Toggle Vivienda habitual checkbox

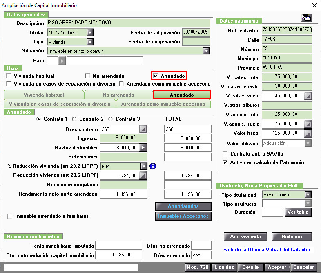(9, 76)
